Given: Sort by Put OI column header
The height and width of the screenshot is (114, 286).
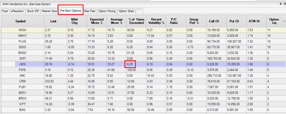Looking at the screenshot, I should point(236,21).
